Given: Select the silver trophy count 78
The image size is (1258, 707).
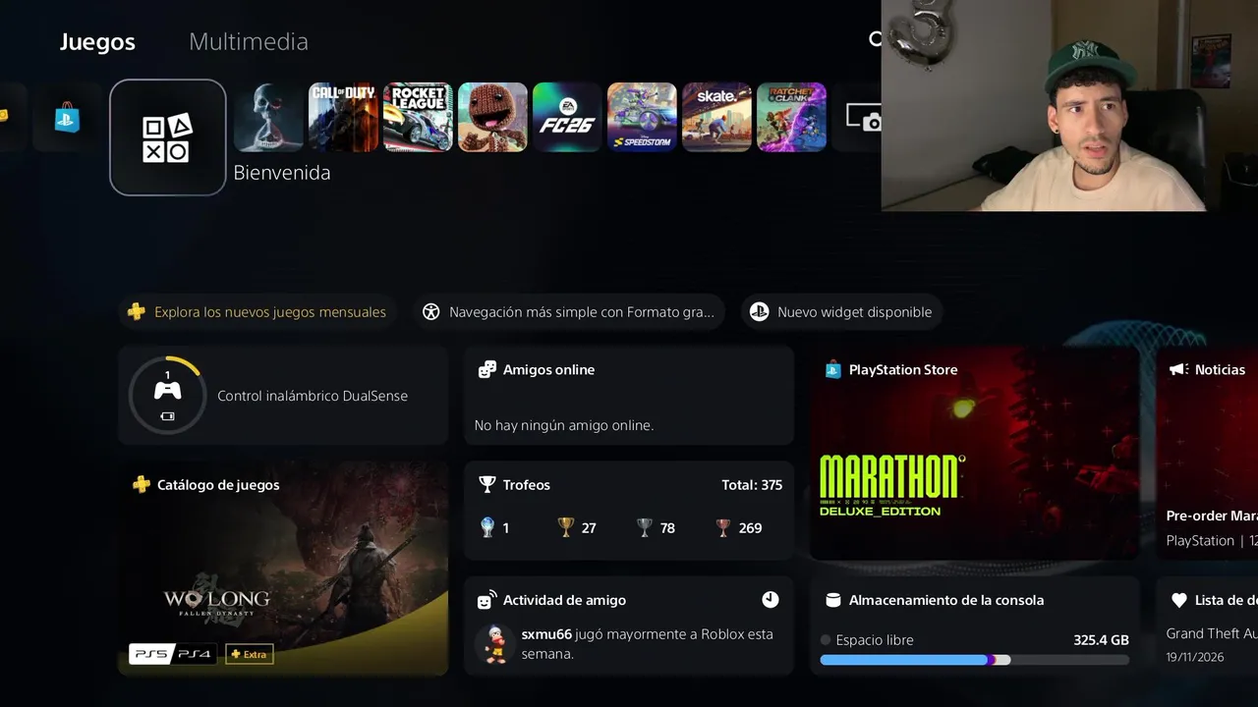Looking at the screenshot, I should pos(656,528).
